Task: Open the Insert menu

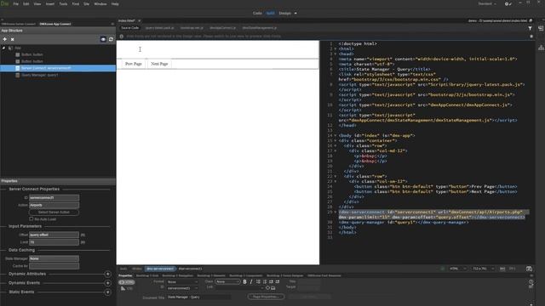Action: [50, 3]
